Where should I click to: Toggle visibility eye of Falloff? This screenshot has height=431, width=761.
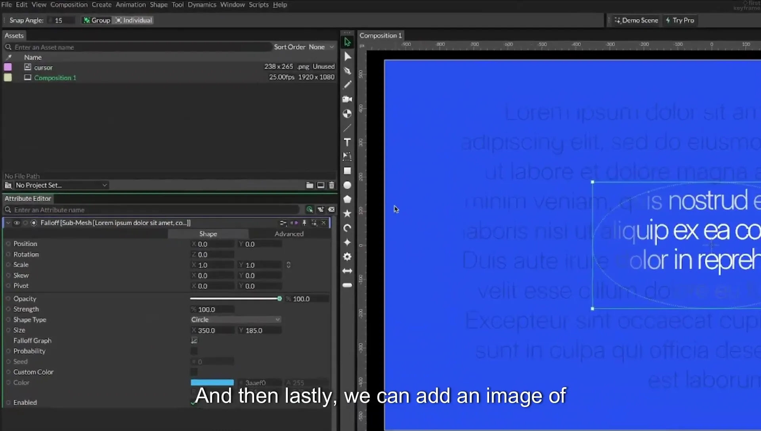[17, 223]
